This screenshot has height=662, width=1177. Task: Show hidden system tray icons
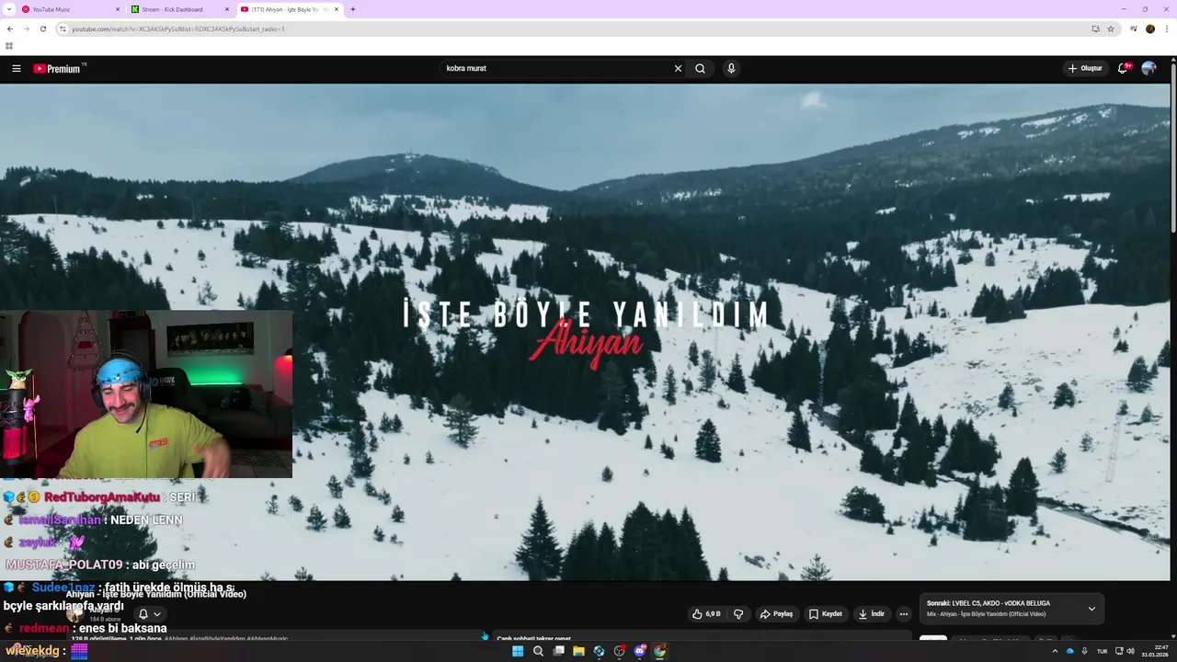[1055, 651]
